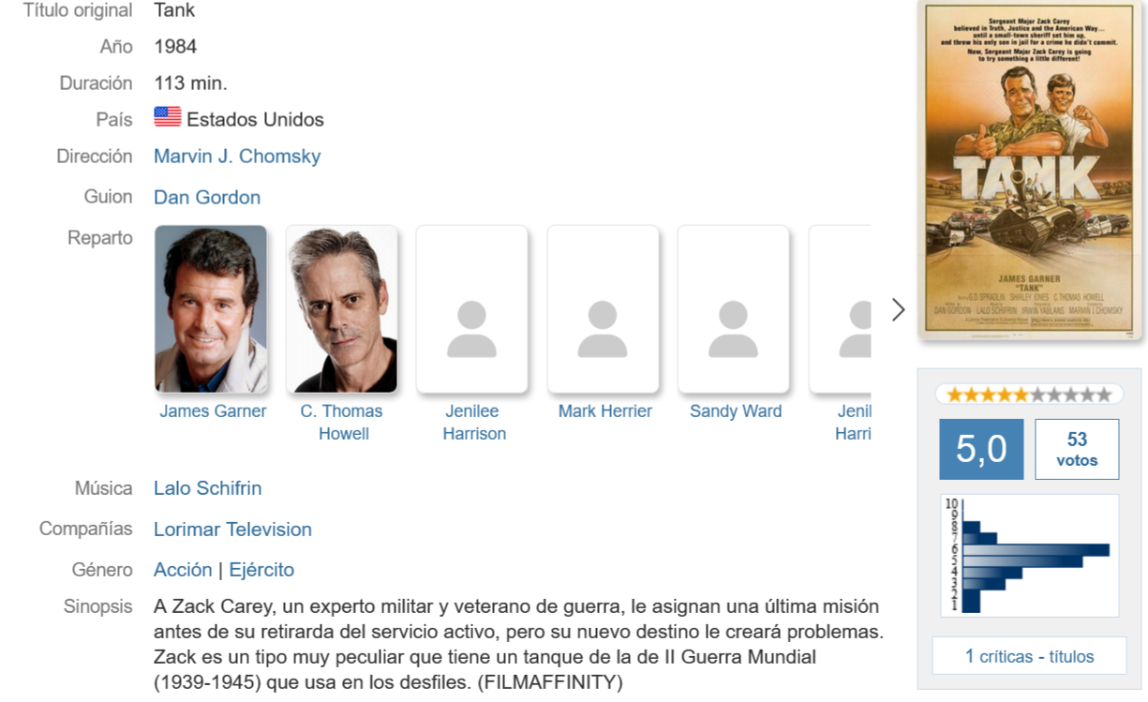Click Mark Herrier's placeholder avatar
The image size is (1148, 702).
click(x=603, y=308)
